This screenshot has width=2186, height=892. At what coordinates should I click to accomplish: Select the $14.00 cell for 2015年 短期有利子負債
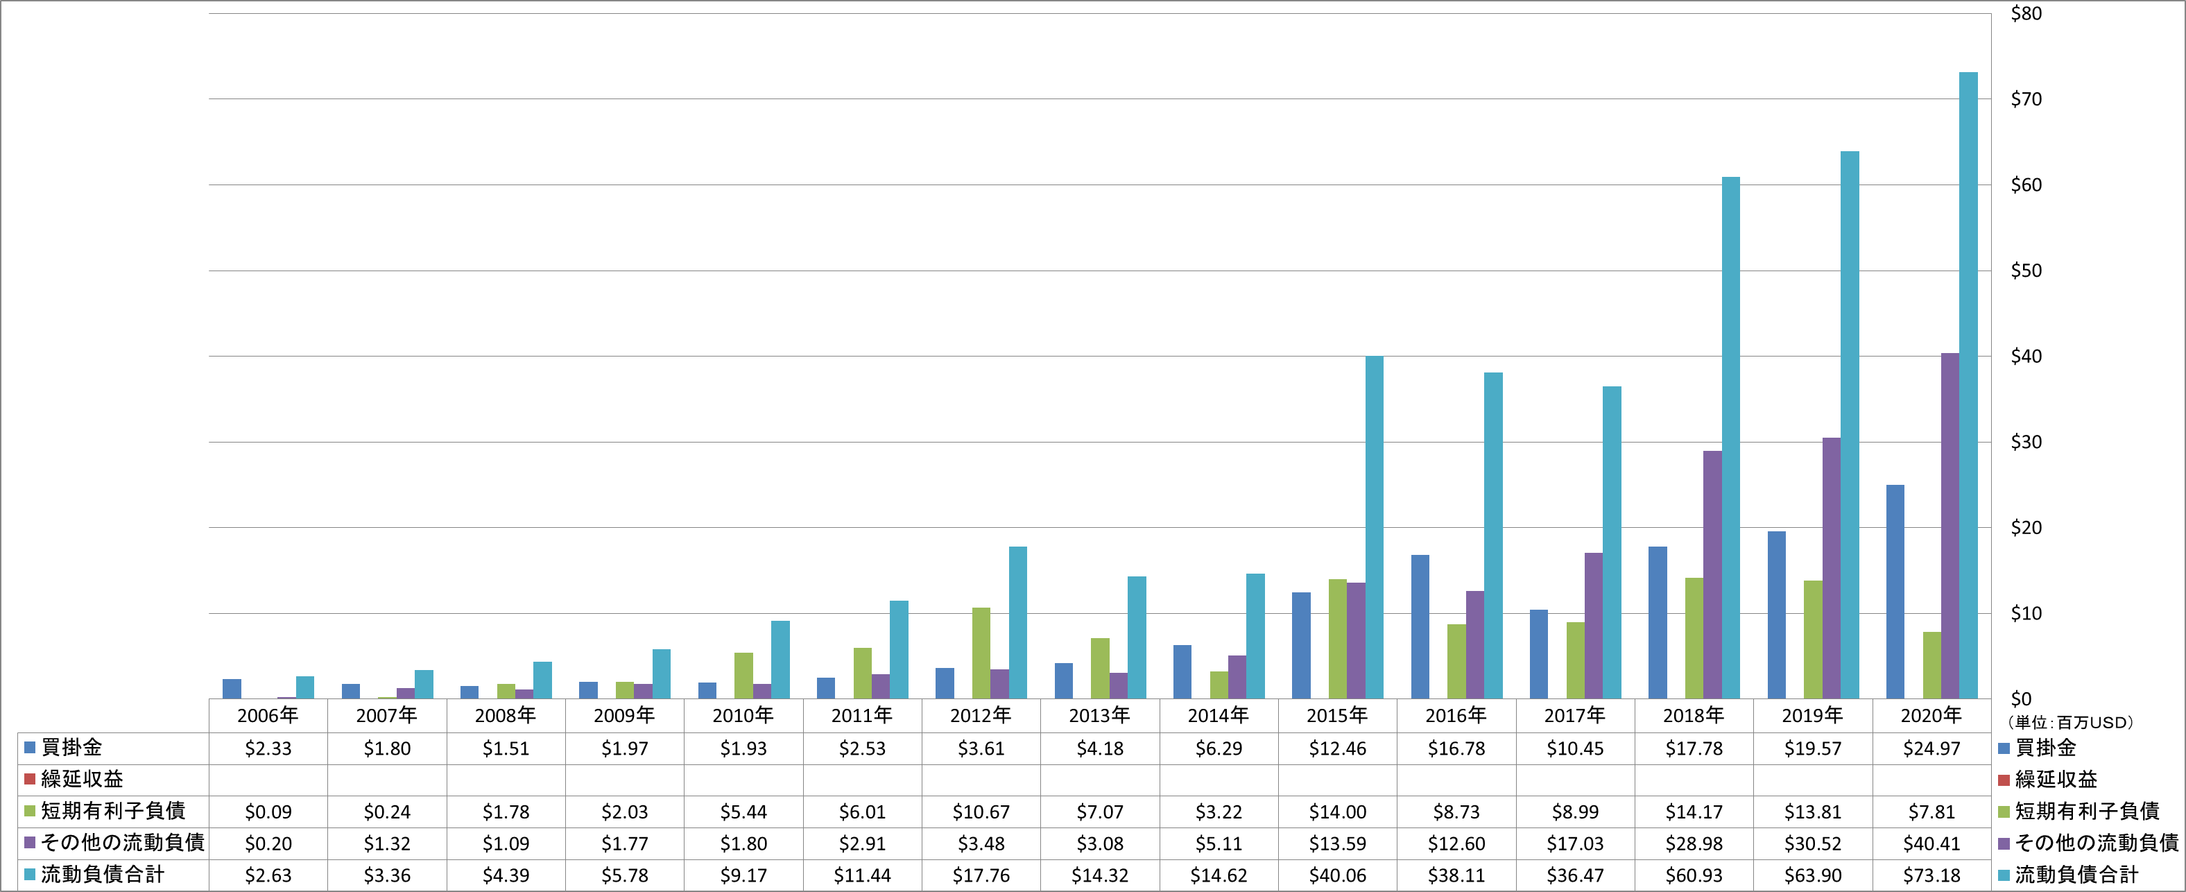click(x=1337, y=812)
